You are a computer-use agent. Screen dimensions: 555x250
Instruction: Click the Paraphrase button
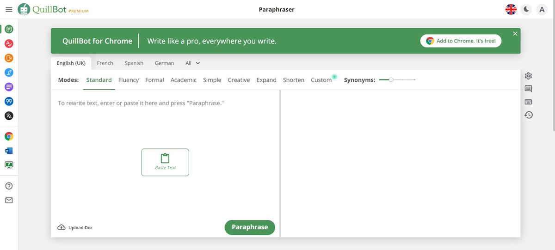[x=250, y=227]
